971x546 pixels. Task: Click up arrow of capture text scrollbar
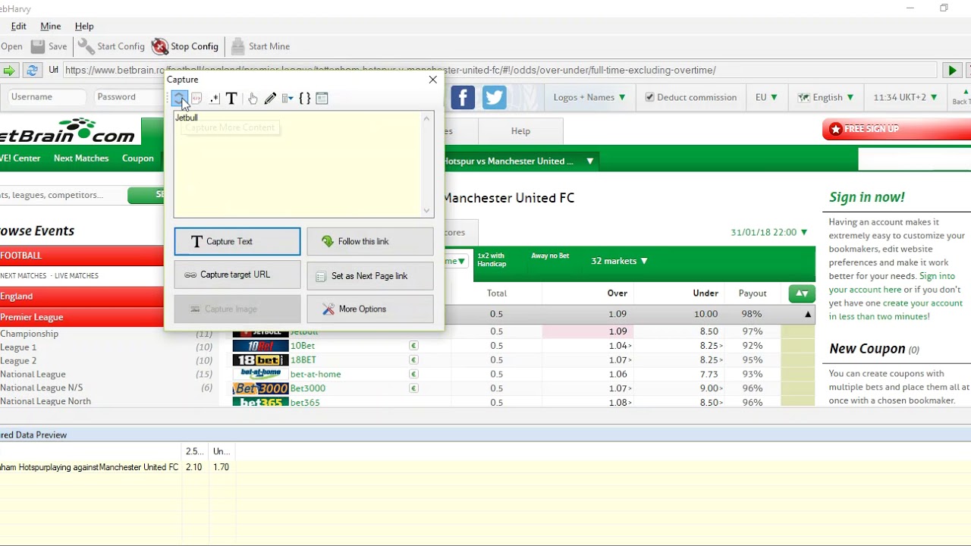[427, 118]
